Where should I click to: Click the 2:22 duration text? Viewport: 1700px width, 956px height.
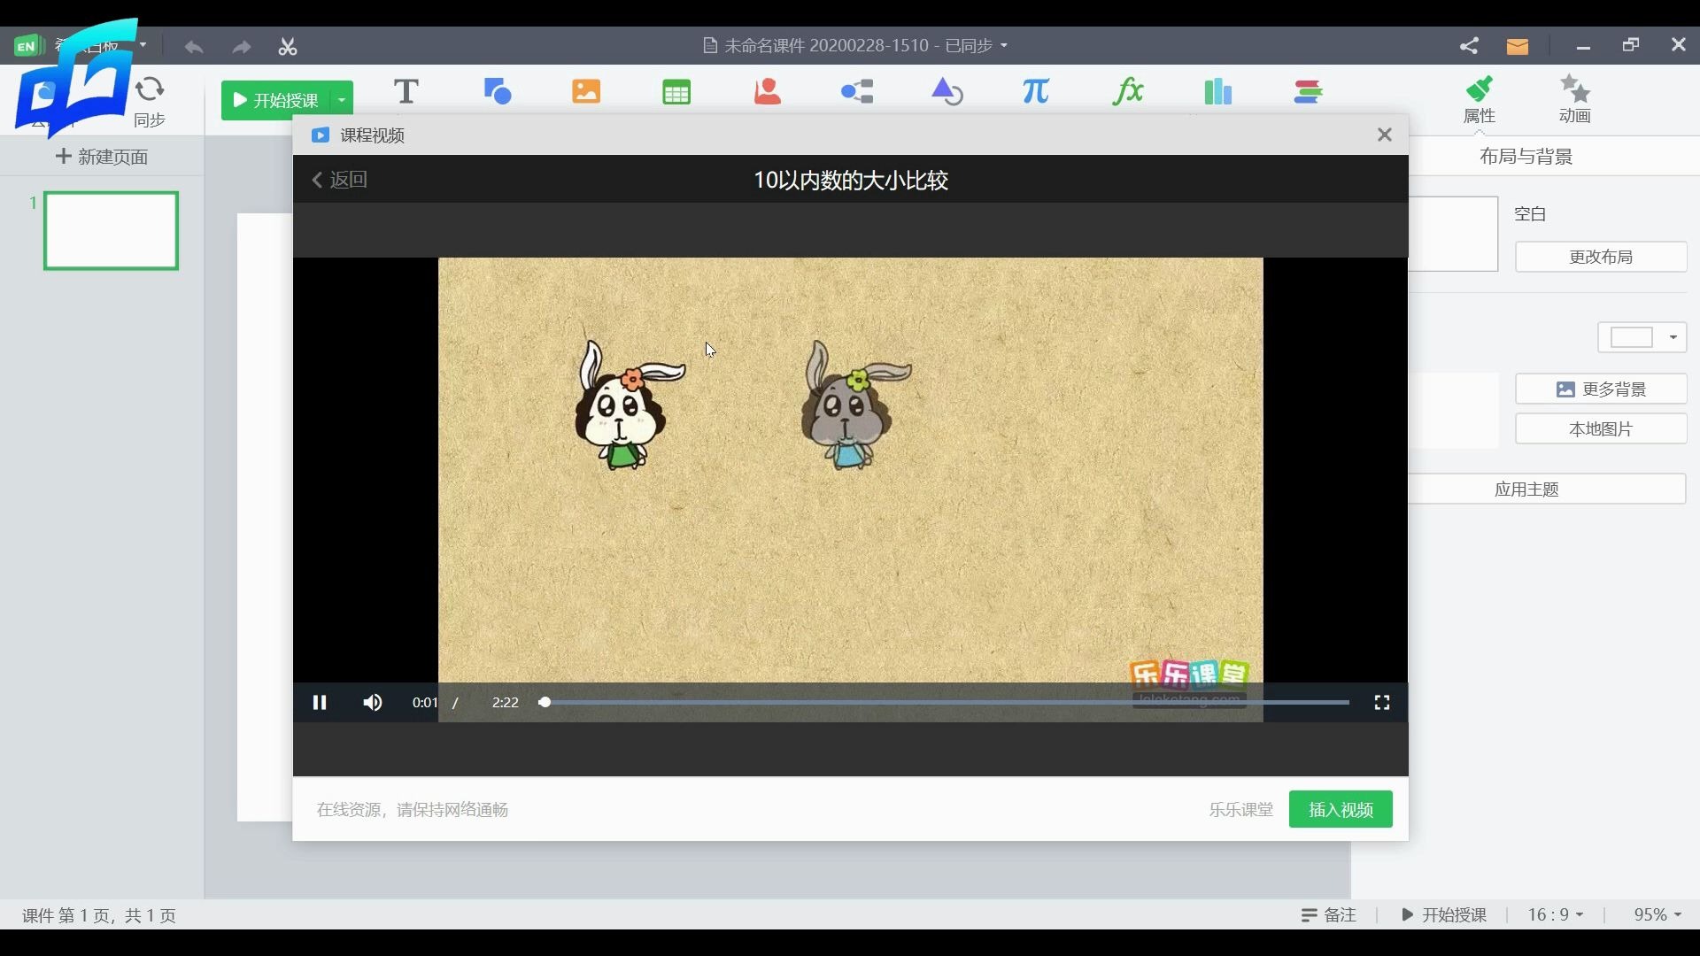coord(505,702)
